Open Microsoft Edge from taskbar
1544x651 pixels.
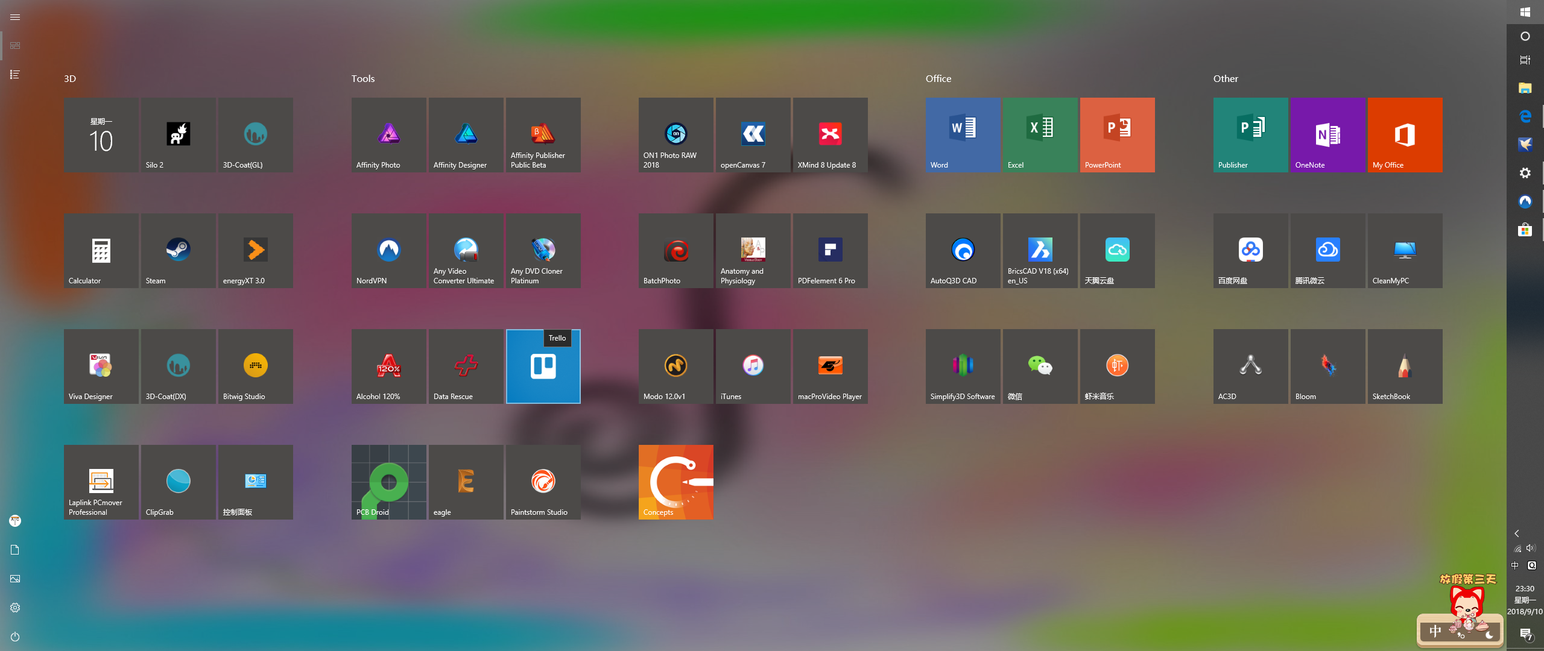pyautogui.click(x=1525, y=116)
